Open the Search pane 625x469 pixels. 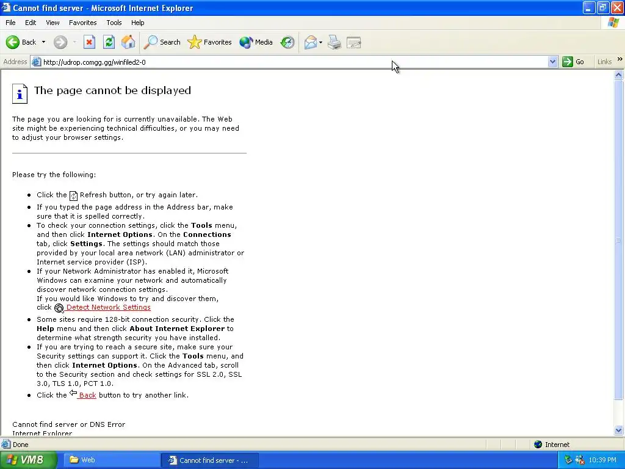tap(162, 42)
